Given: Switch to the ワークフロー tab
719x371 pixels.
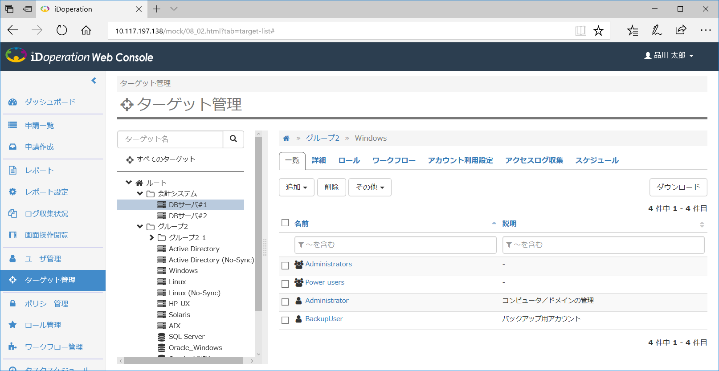Looking at the screenshot, I should point(394,160).
